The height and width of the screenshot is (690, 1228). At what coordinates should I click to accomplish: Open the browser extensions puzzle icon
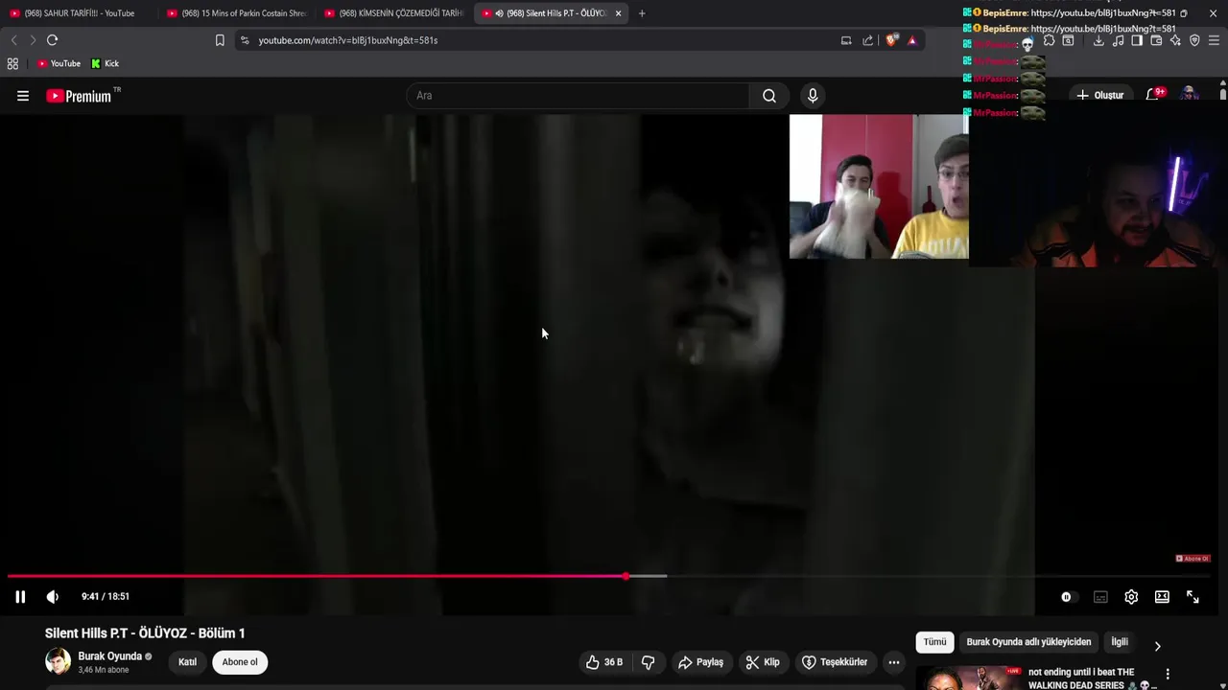pos(1049,40)
